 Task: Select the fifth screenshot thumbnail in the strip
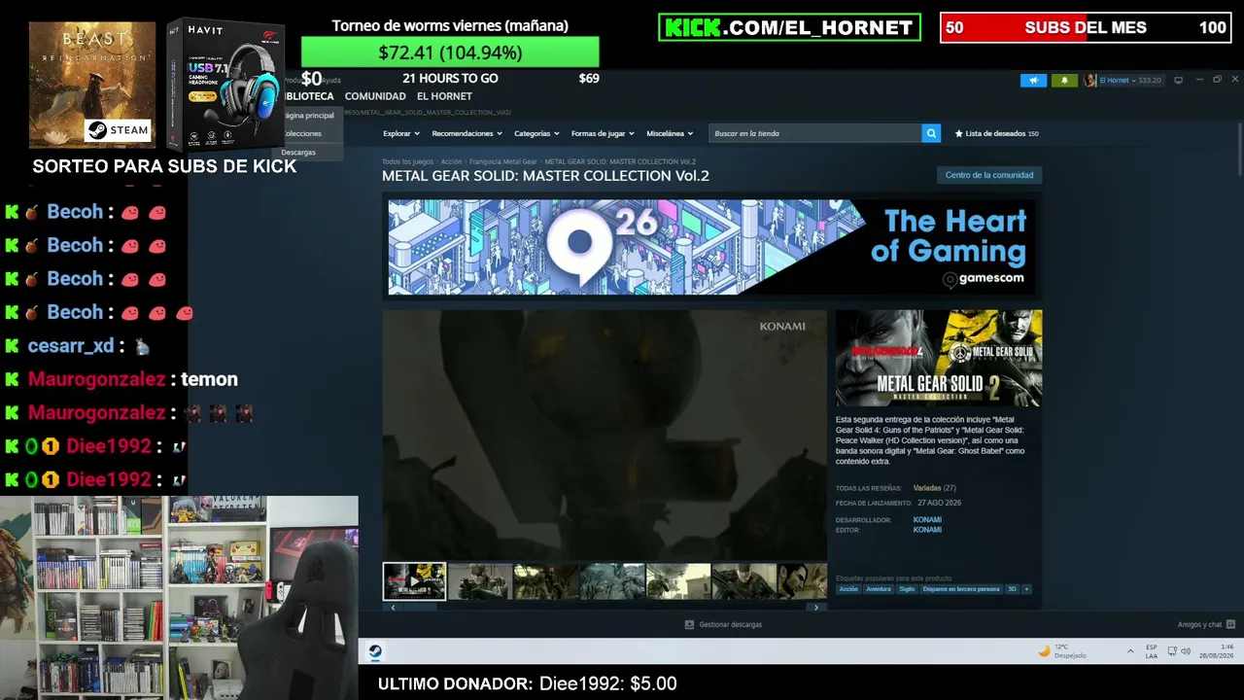678,581
